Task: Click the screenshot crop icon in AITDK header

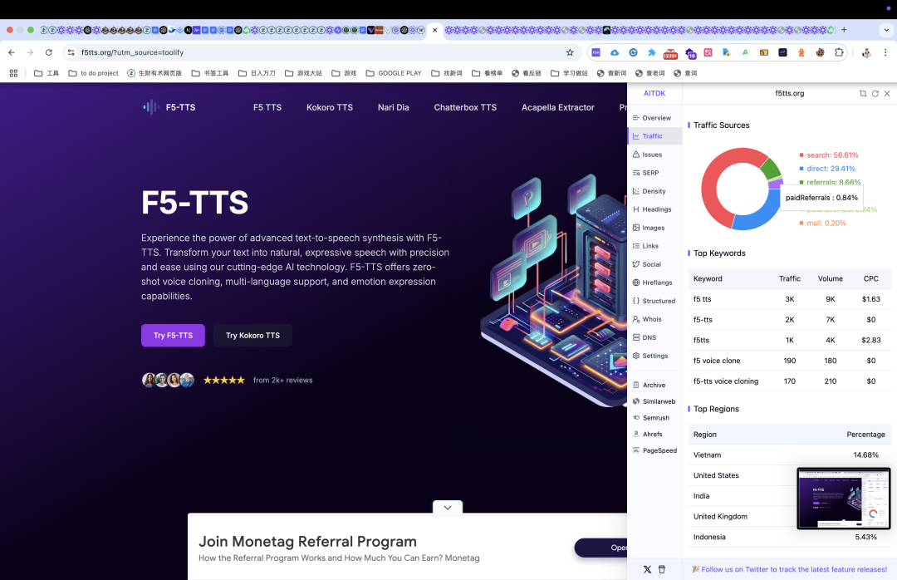Action: [x=863, y=93]
